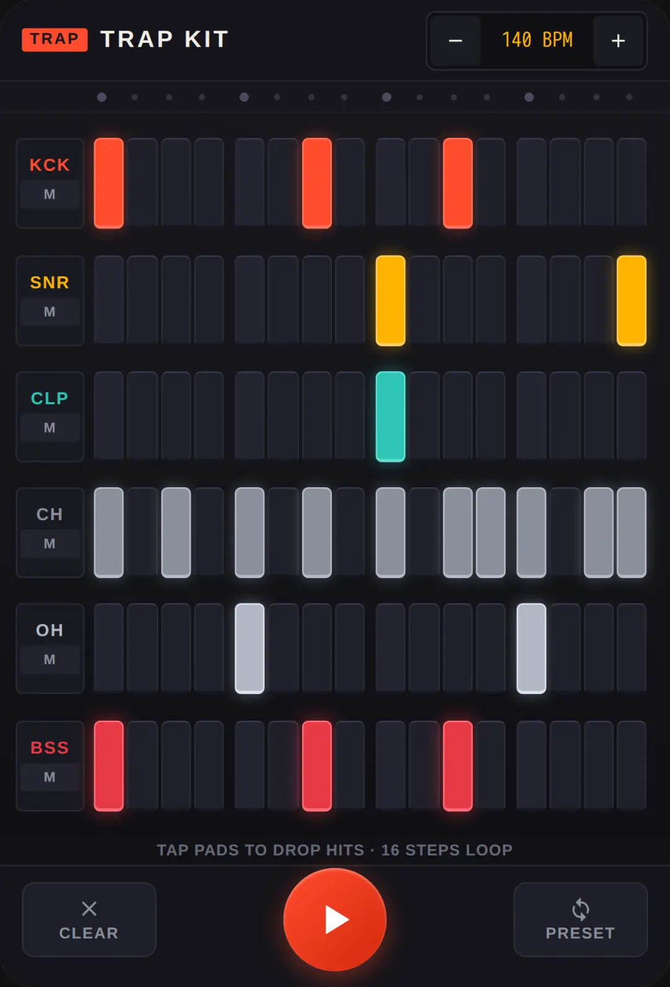Screen dimensions: 670x987
Task: Turn off CH step 5 pad
Action: (x=250, y=533)
